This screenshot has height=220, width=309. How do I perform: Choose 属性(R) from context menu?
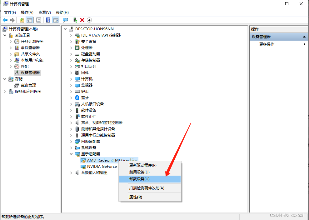(x=150, y=197)
